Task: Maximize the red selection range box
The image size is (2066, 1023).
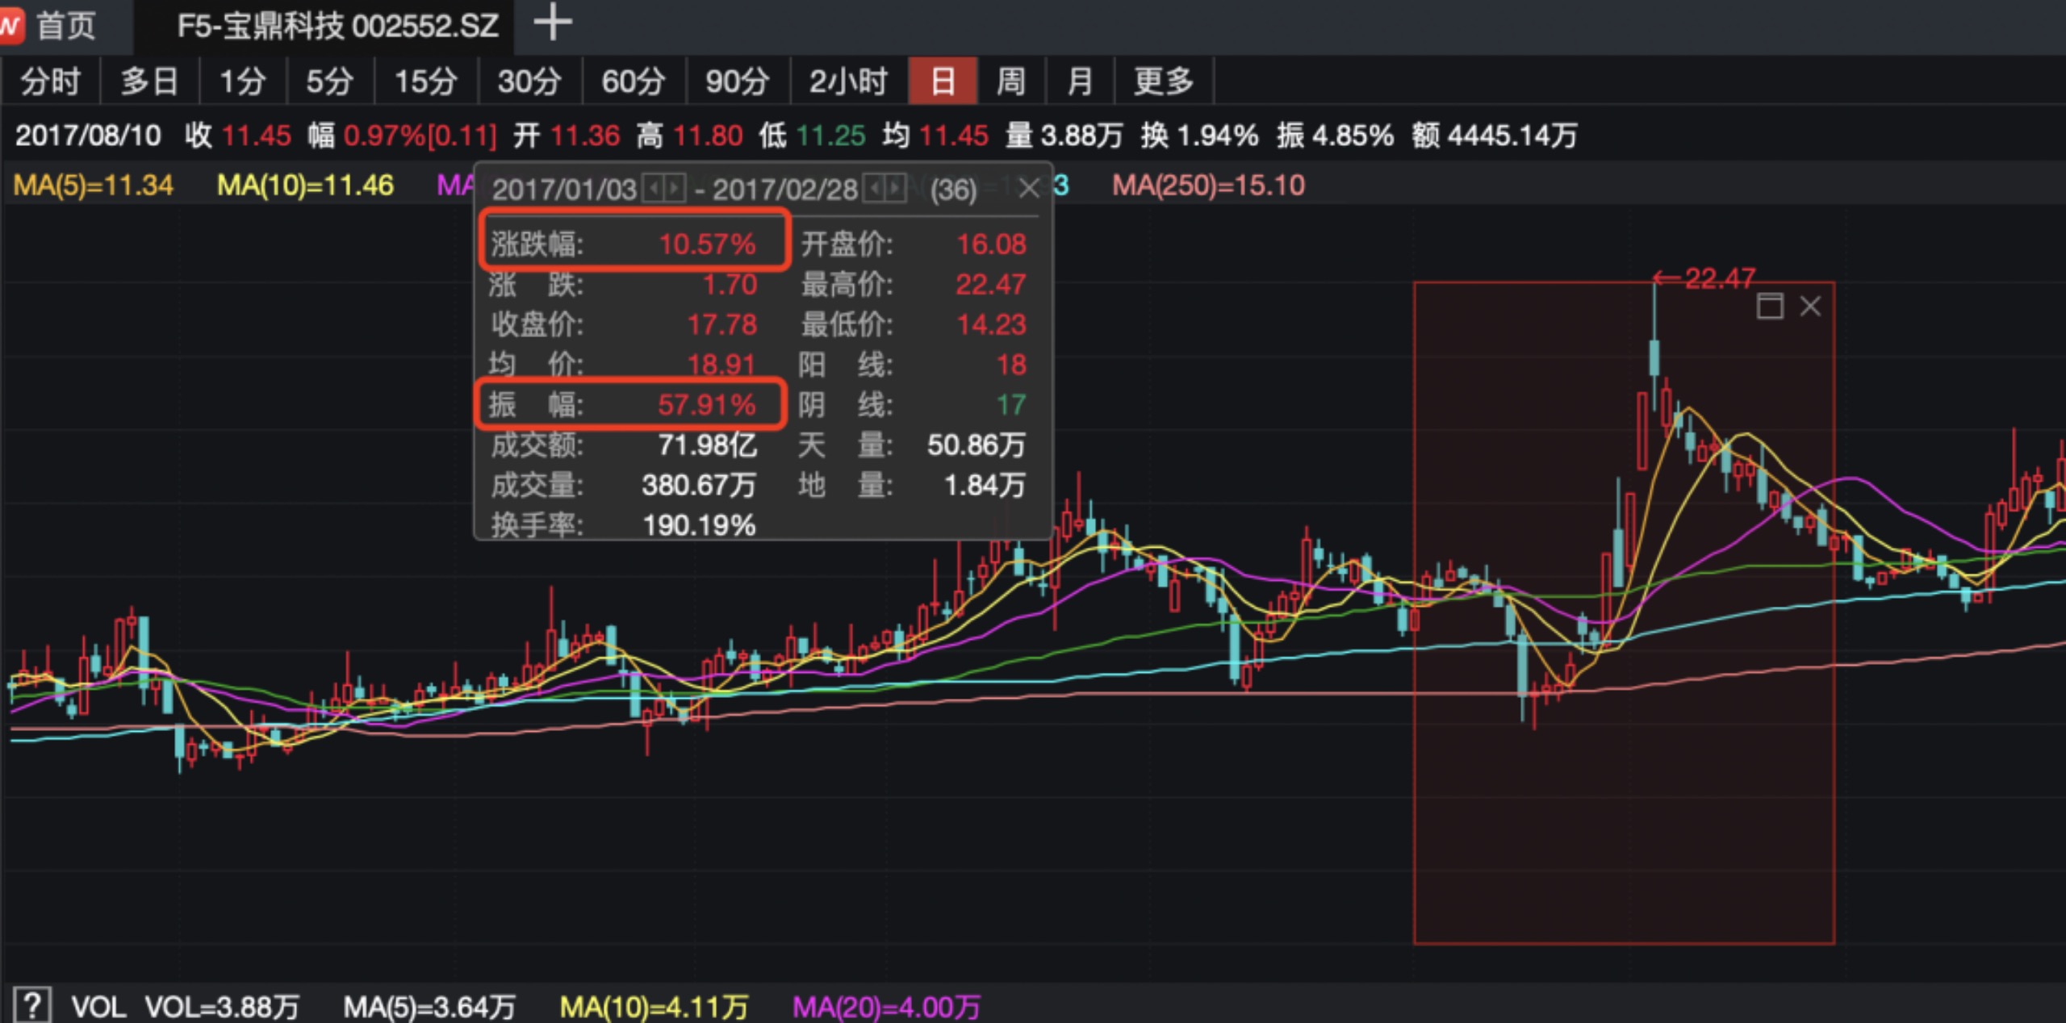Action: tap(1769, 307)
